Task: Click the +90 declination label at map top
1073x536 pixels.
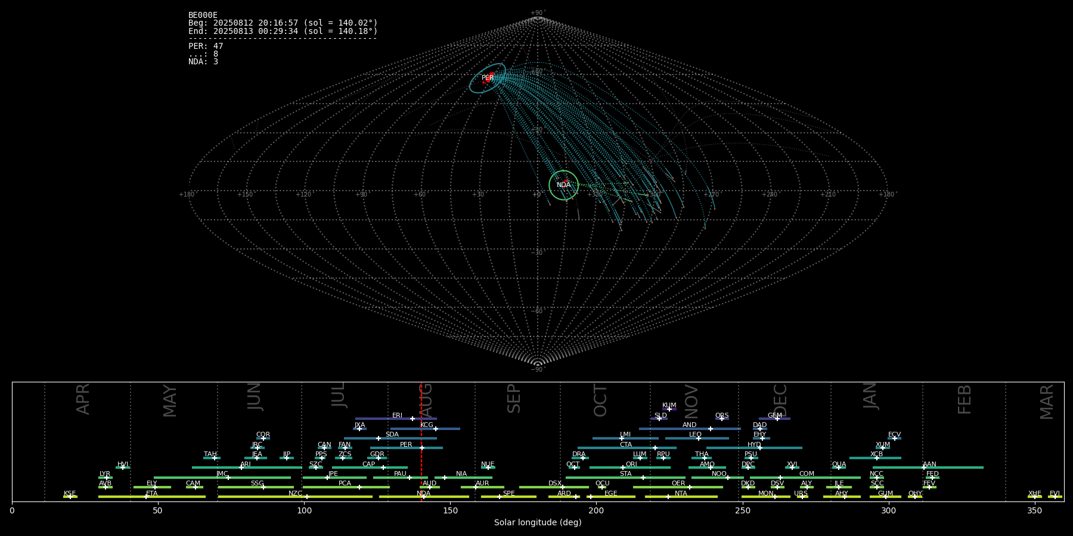Action: pyautogui.click(x=537, y=13)
